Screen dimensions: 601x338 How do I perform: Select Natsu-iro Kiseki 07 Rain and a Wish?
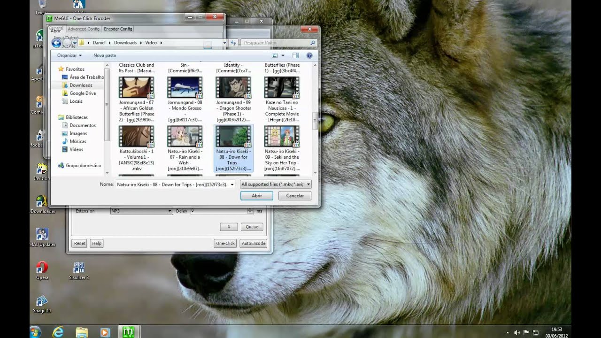pyautogui.click(x=185, y=148)
